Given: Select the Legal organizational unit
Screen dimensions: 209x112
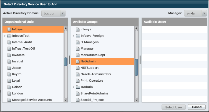Looking at the screenshot, I should pyautogui.click(x=33, y=81).
